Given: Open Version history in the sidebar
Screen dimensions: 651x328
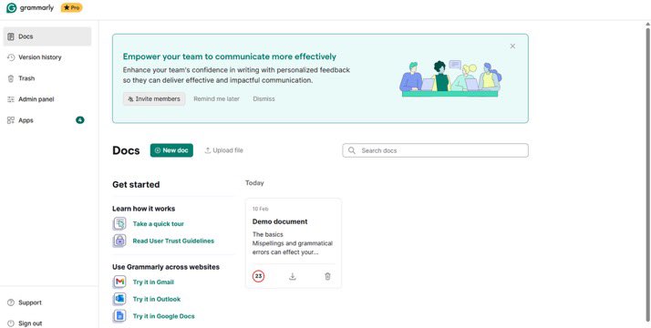Looking at the screenshot, I should coord(39,57).
